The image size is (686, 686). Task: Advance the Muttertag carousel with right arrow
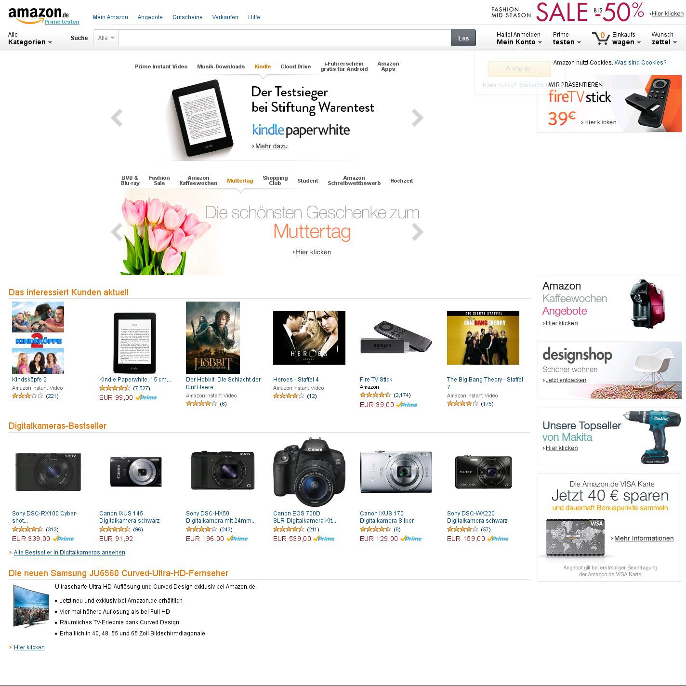click(417, 232)
